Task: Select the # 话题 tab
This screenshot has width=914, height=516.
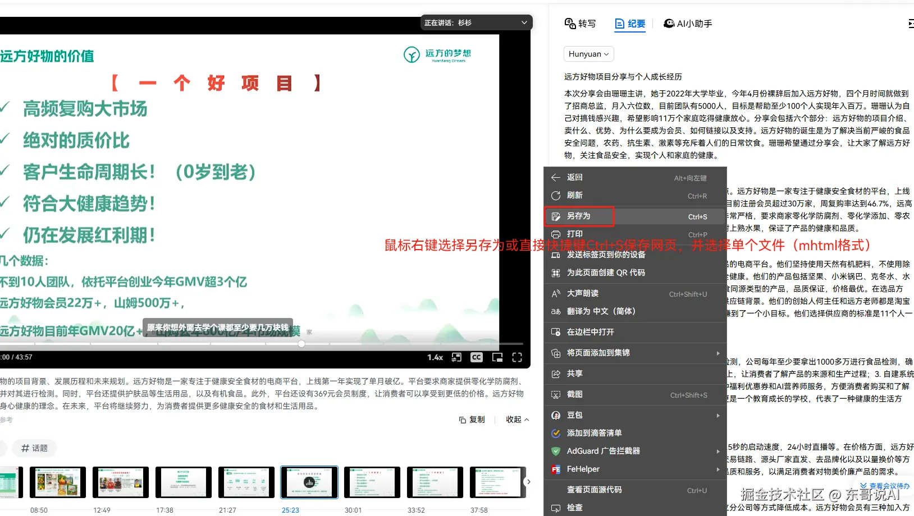Action: [34, 448]
